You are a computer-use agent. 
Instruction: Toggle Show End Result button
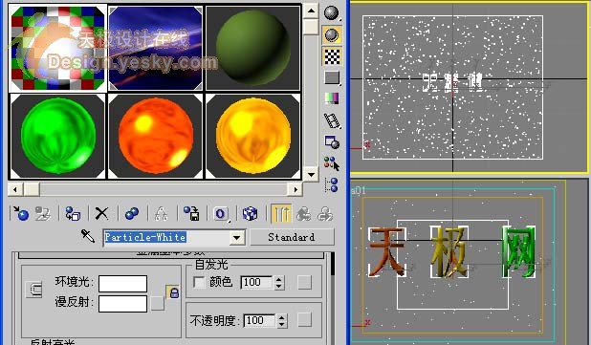click(281, 213)
